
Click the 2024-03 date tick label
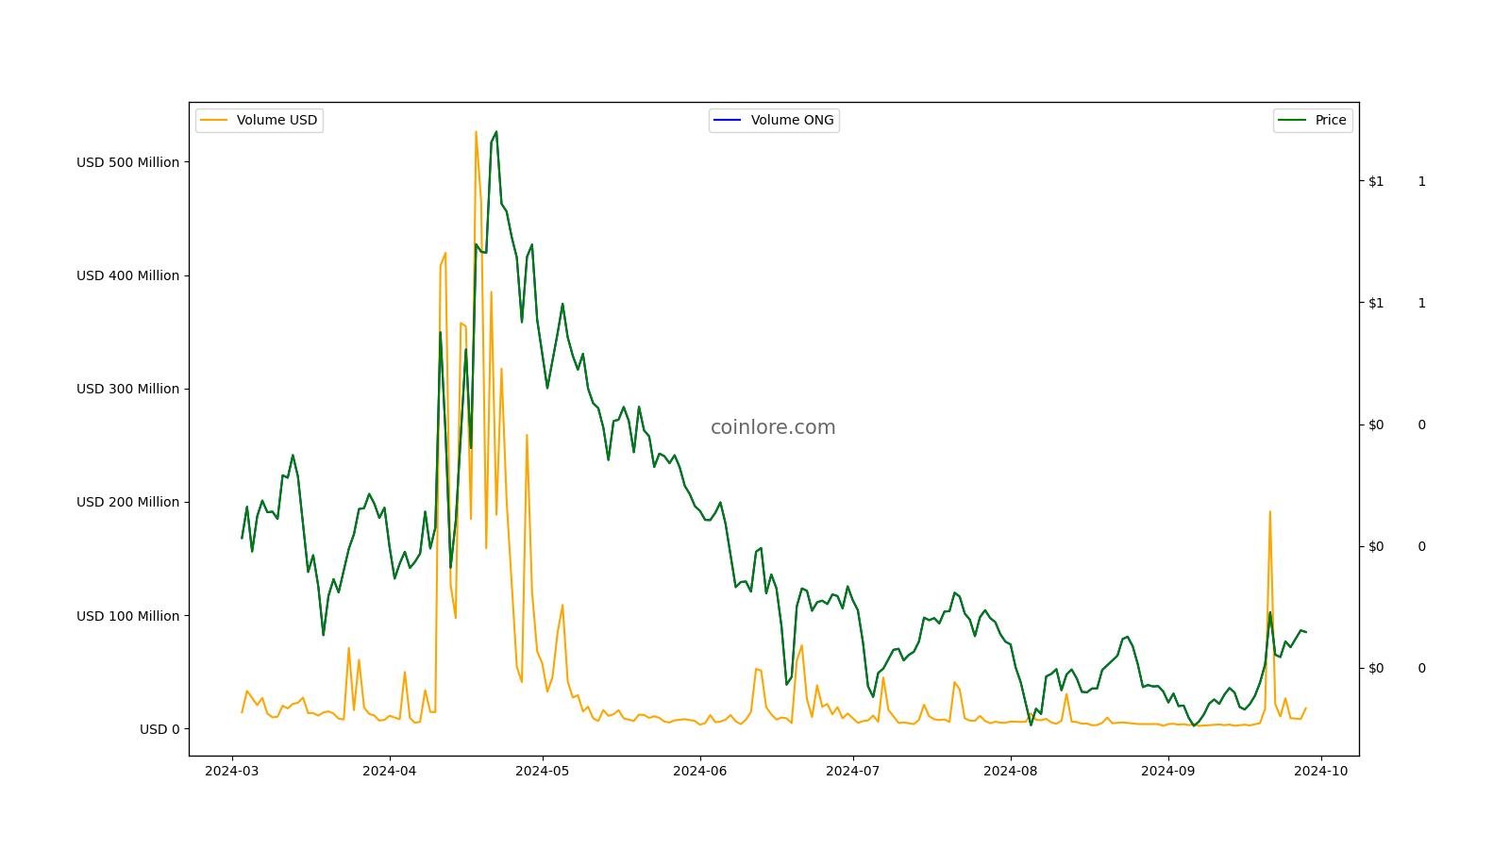tap(232, 771)
